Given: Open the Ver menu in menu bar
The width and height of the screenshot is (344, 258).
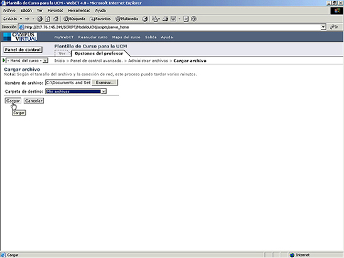Looking at the screenshot, I should click(x=40, y=10).
